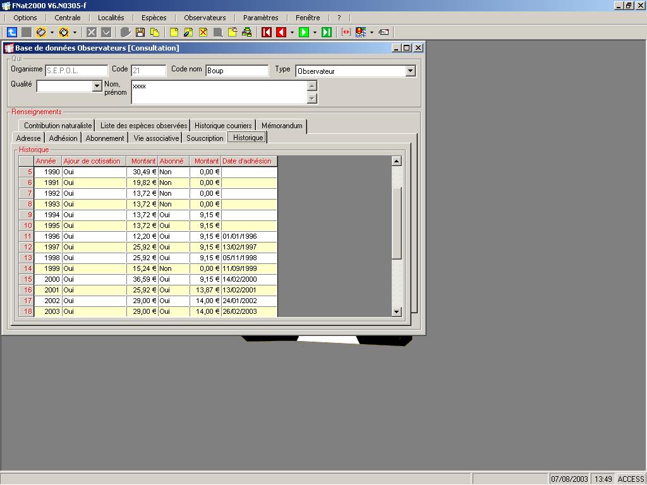Open the Fenêtre menu
Screen dimensions: 647x485
click(308, 18)
